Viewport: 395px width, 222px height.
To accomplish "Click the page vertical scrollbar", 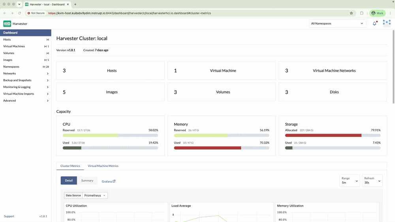I will (x=393, y=67).
